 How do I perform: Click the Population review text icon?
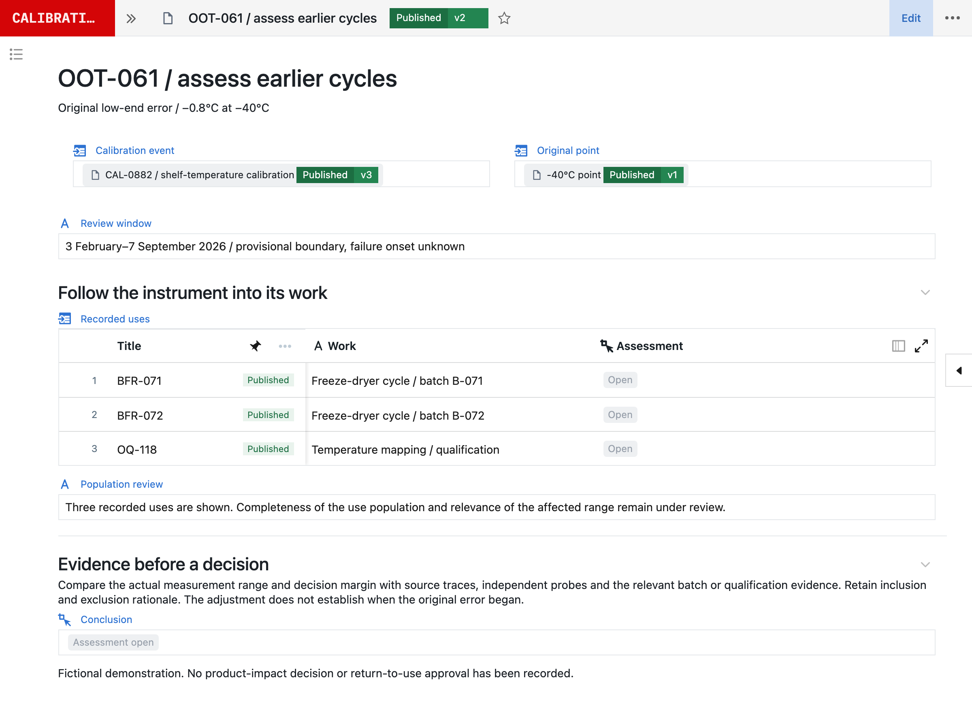tap(65, 484)
